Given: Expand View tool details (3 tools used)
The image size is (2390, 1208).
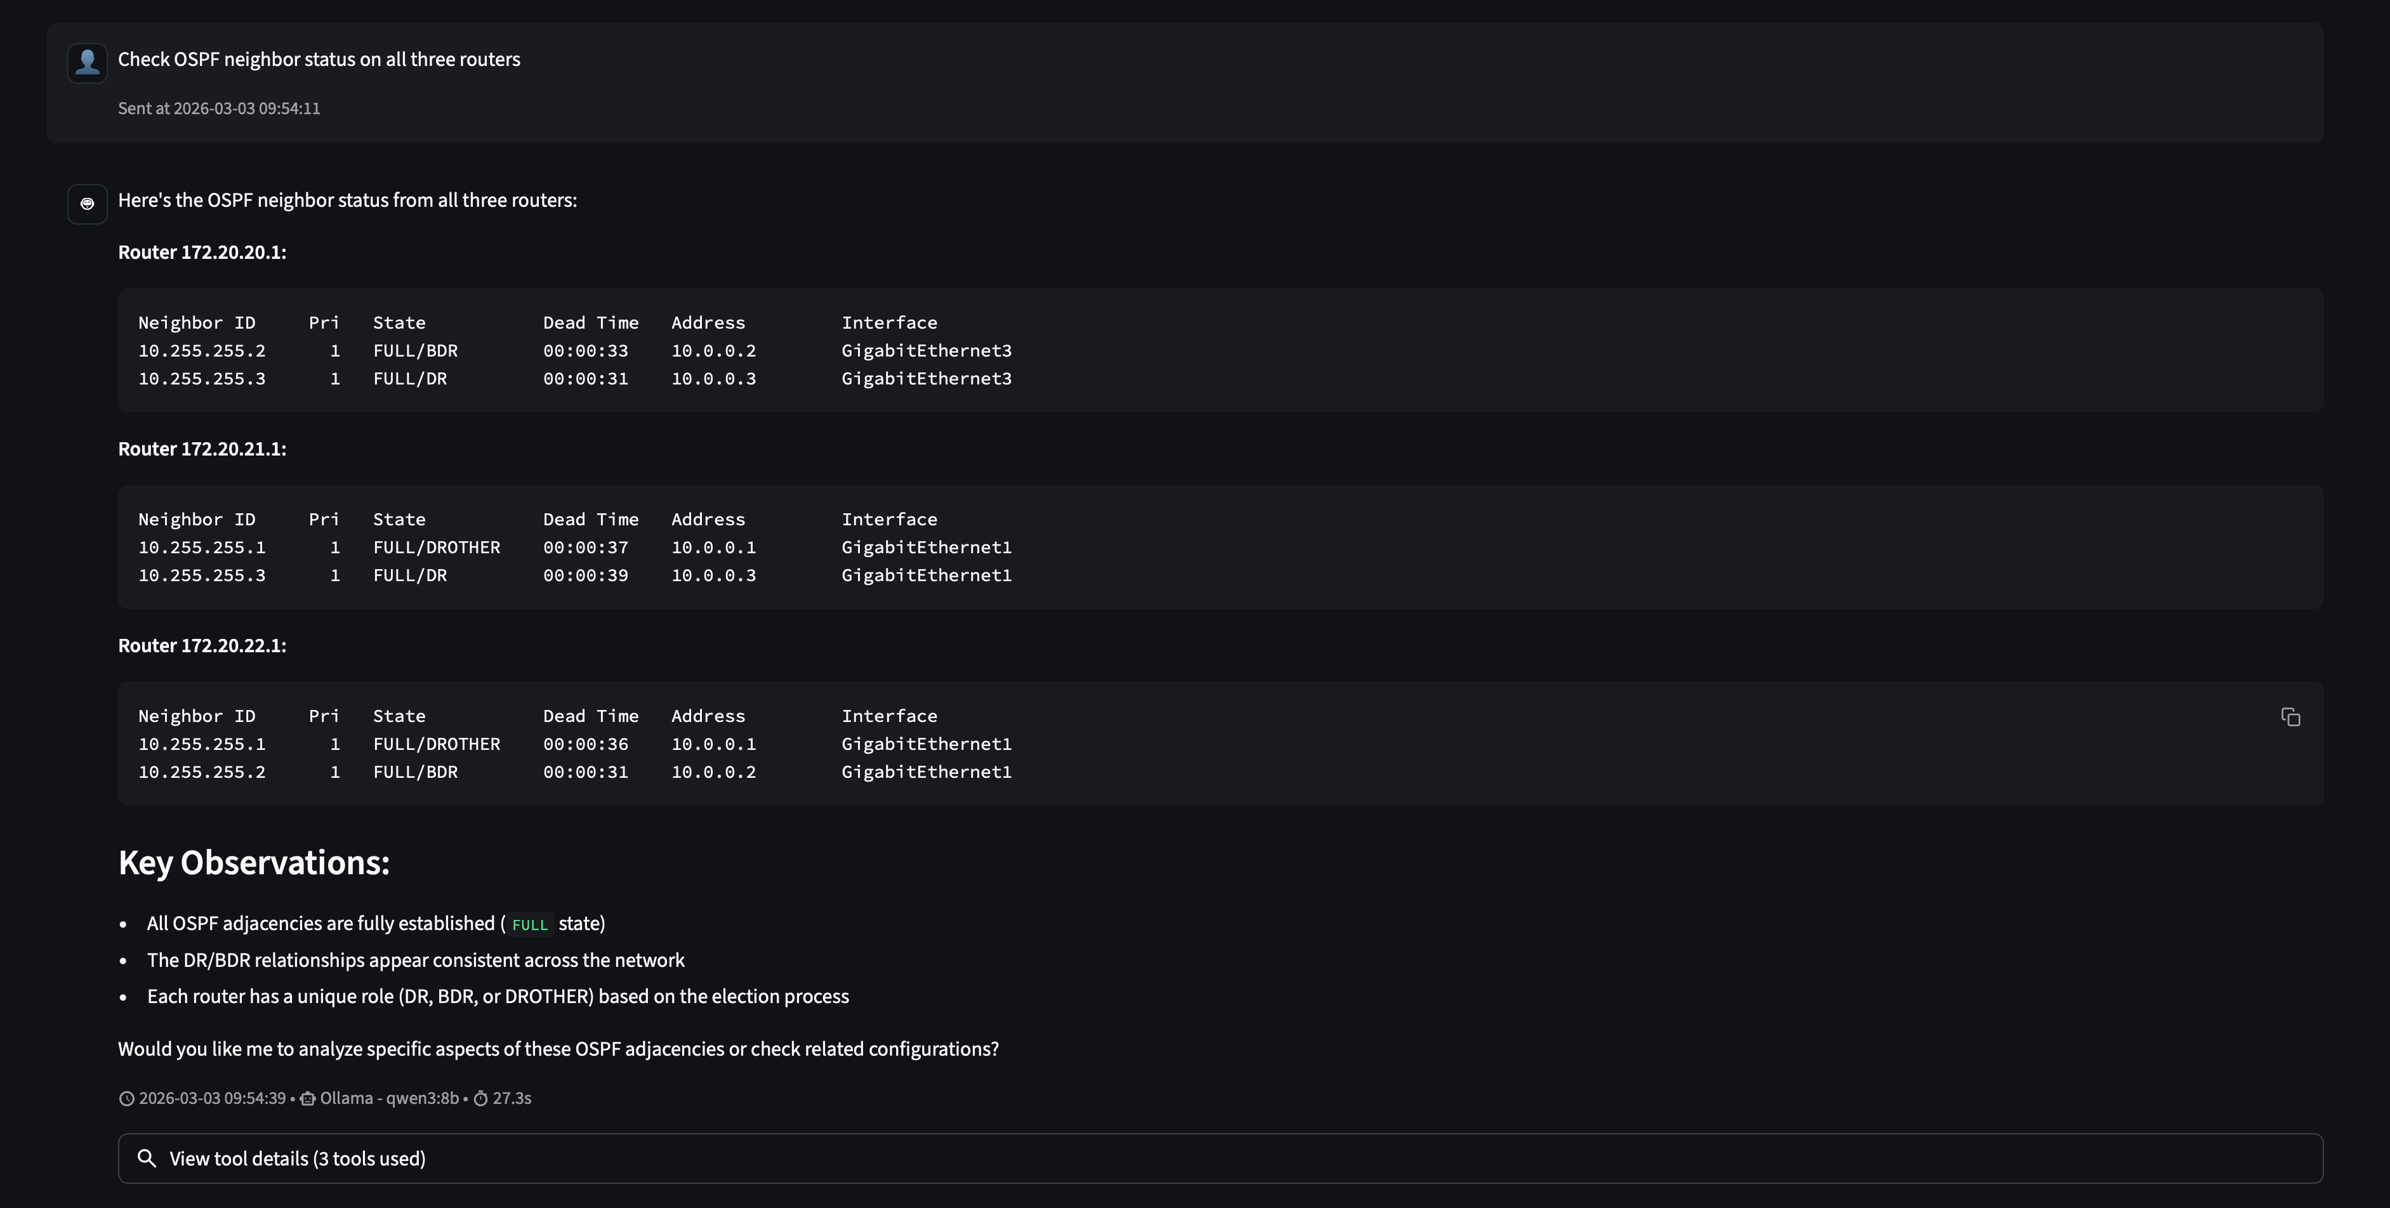Looking at the screenshot, I should (297, 1158).
